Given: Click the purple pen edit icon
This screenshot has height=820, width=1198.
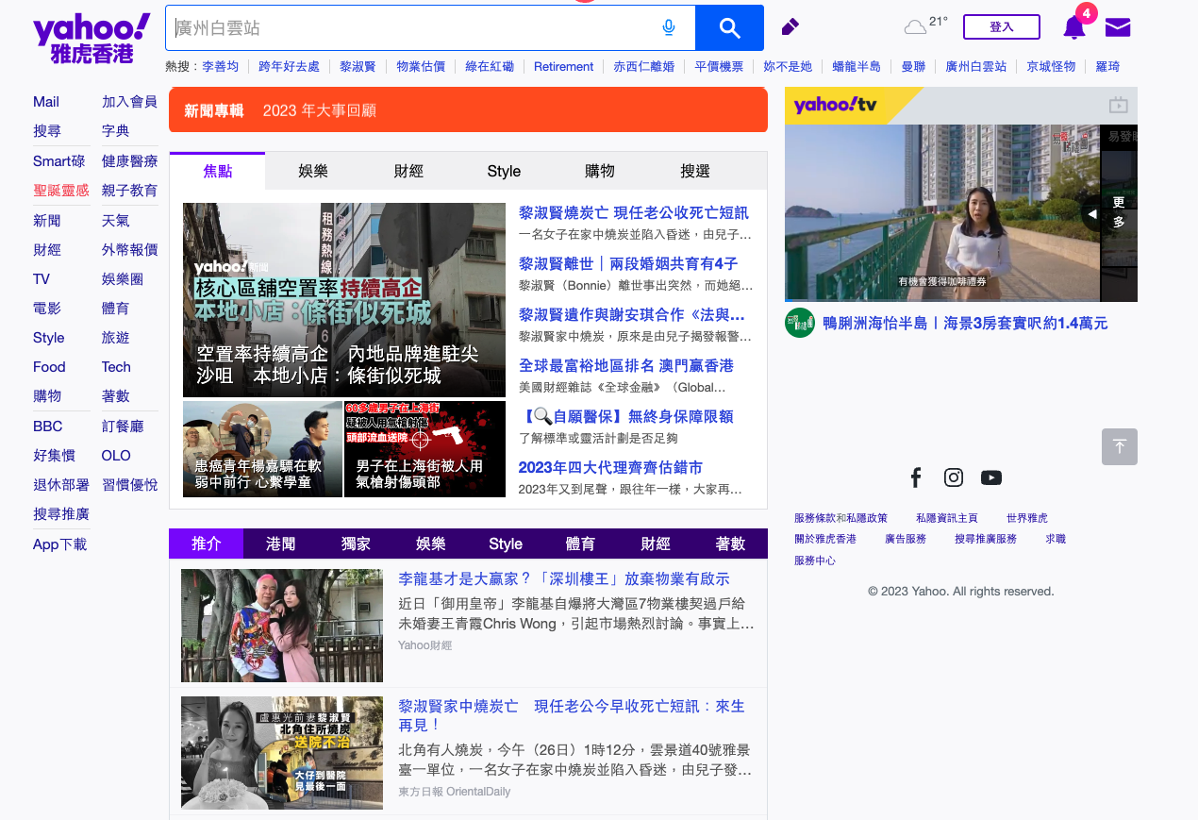Looking at the screenshot, I should (790, 26).
